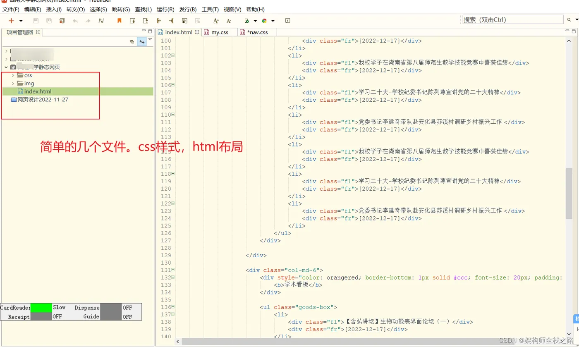Open the 工具(T) menu
Screen dimensions: 579x347
pyautogui.click(x=210, y=9)
